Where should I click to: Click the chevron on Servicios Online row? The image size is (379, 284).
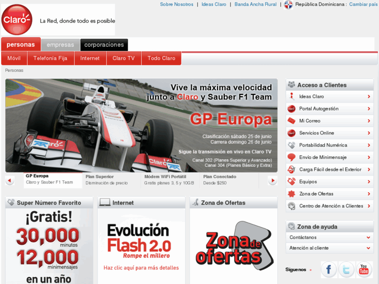point(369,133)
